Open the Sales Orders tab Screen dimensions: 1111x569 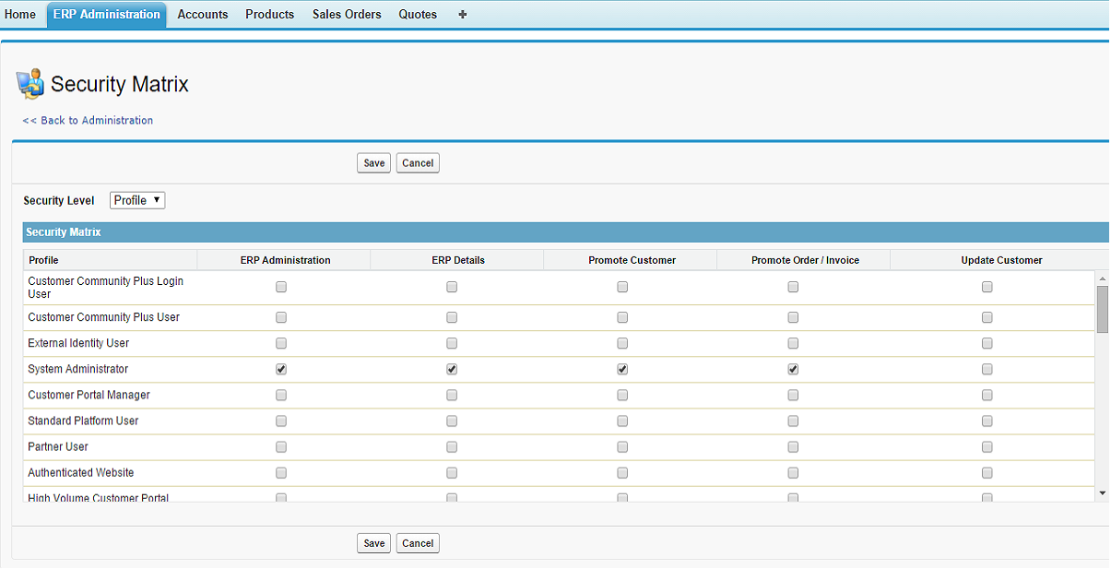click(x=347, y=15)
